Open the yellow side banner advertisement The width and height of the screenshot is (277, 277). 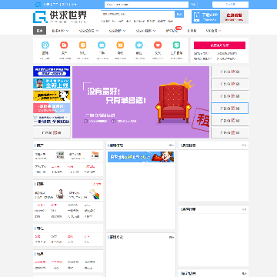(x=52, y=95)
